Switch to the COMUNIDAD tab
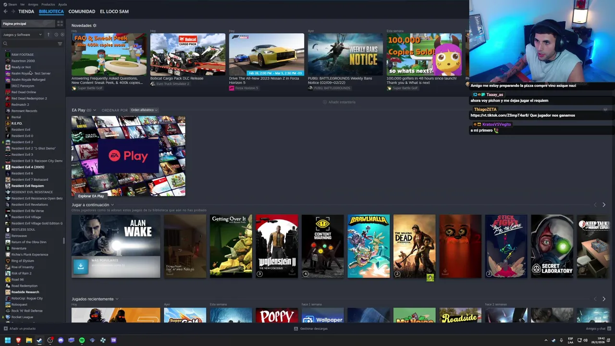 click(x=82, y=12)
